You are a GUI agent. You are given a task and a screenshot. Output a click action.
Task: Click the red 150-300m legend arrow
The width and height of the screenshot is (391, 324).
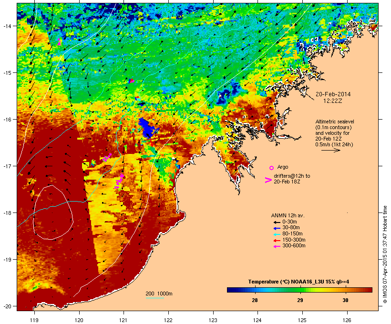(x=277, y=241)
